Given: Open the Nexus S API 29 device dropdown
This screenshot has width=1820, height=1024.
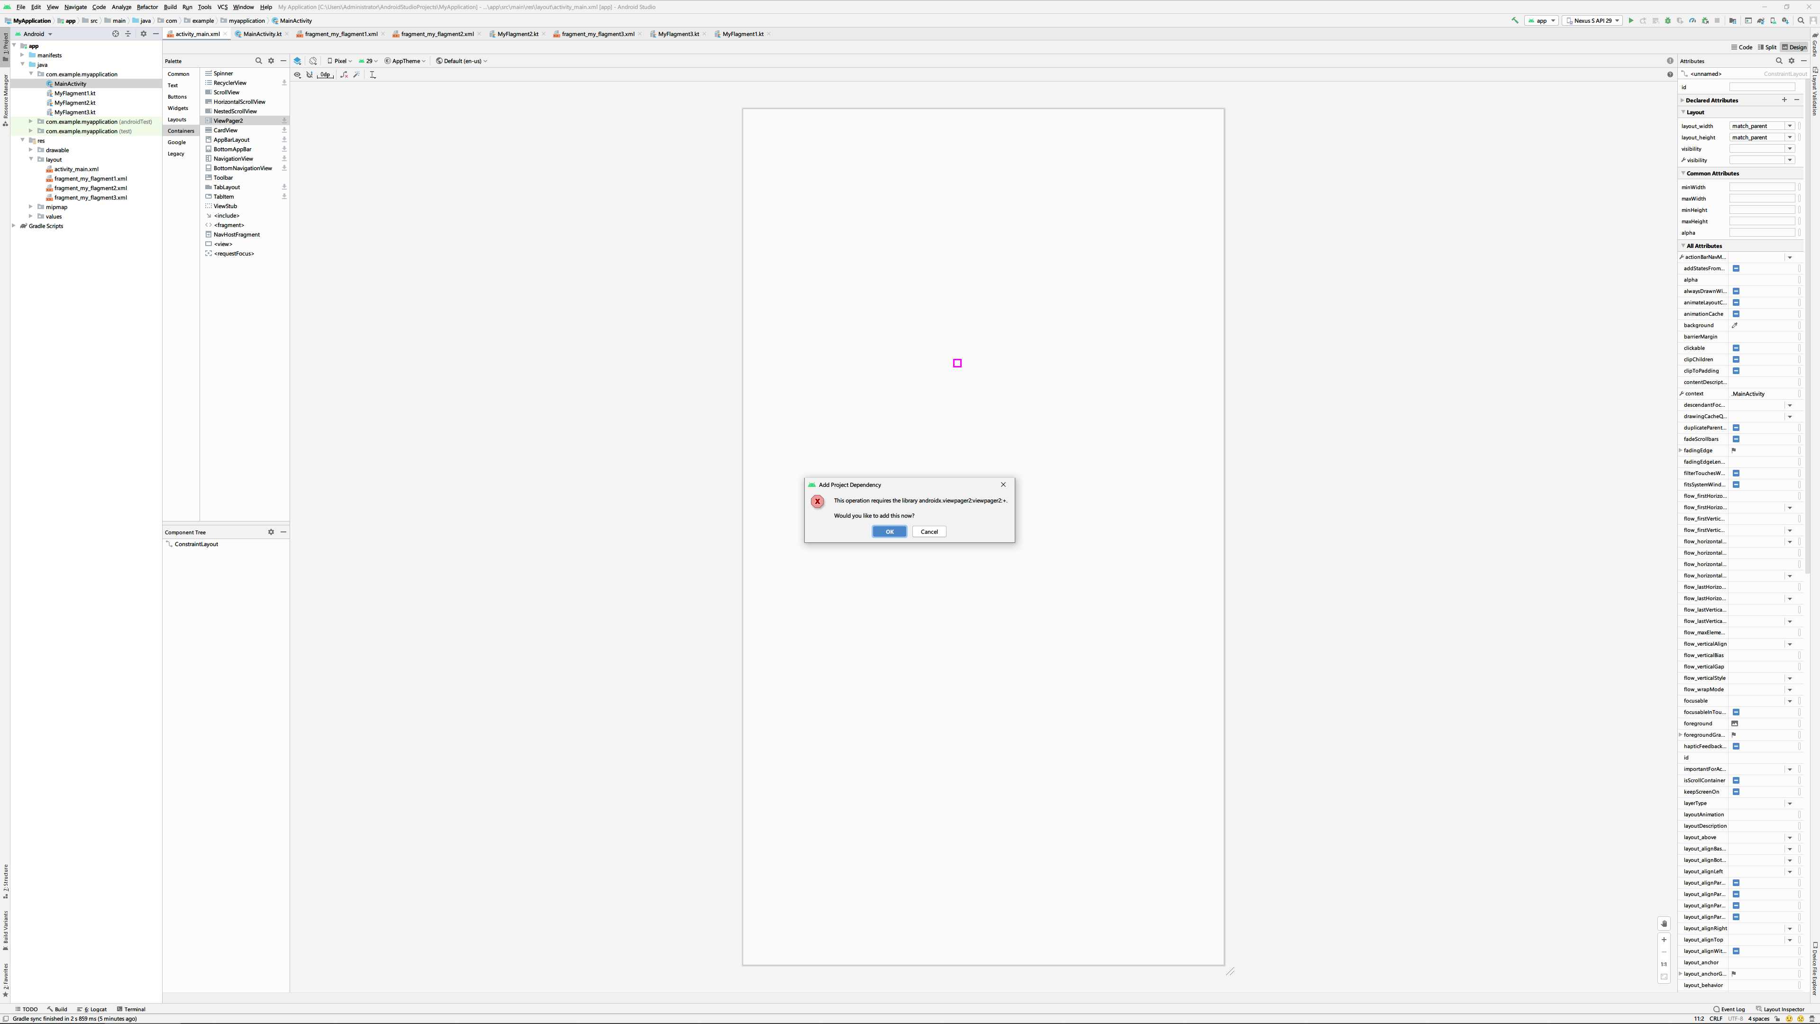Looking at the screenshot, I should (x=1592, y=20).
